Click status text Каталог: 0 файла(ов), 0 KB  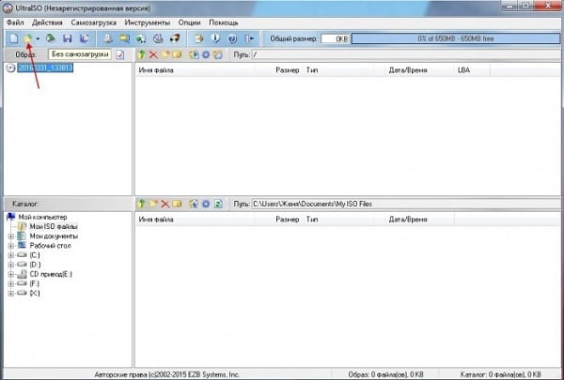[500, 374]
